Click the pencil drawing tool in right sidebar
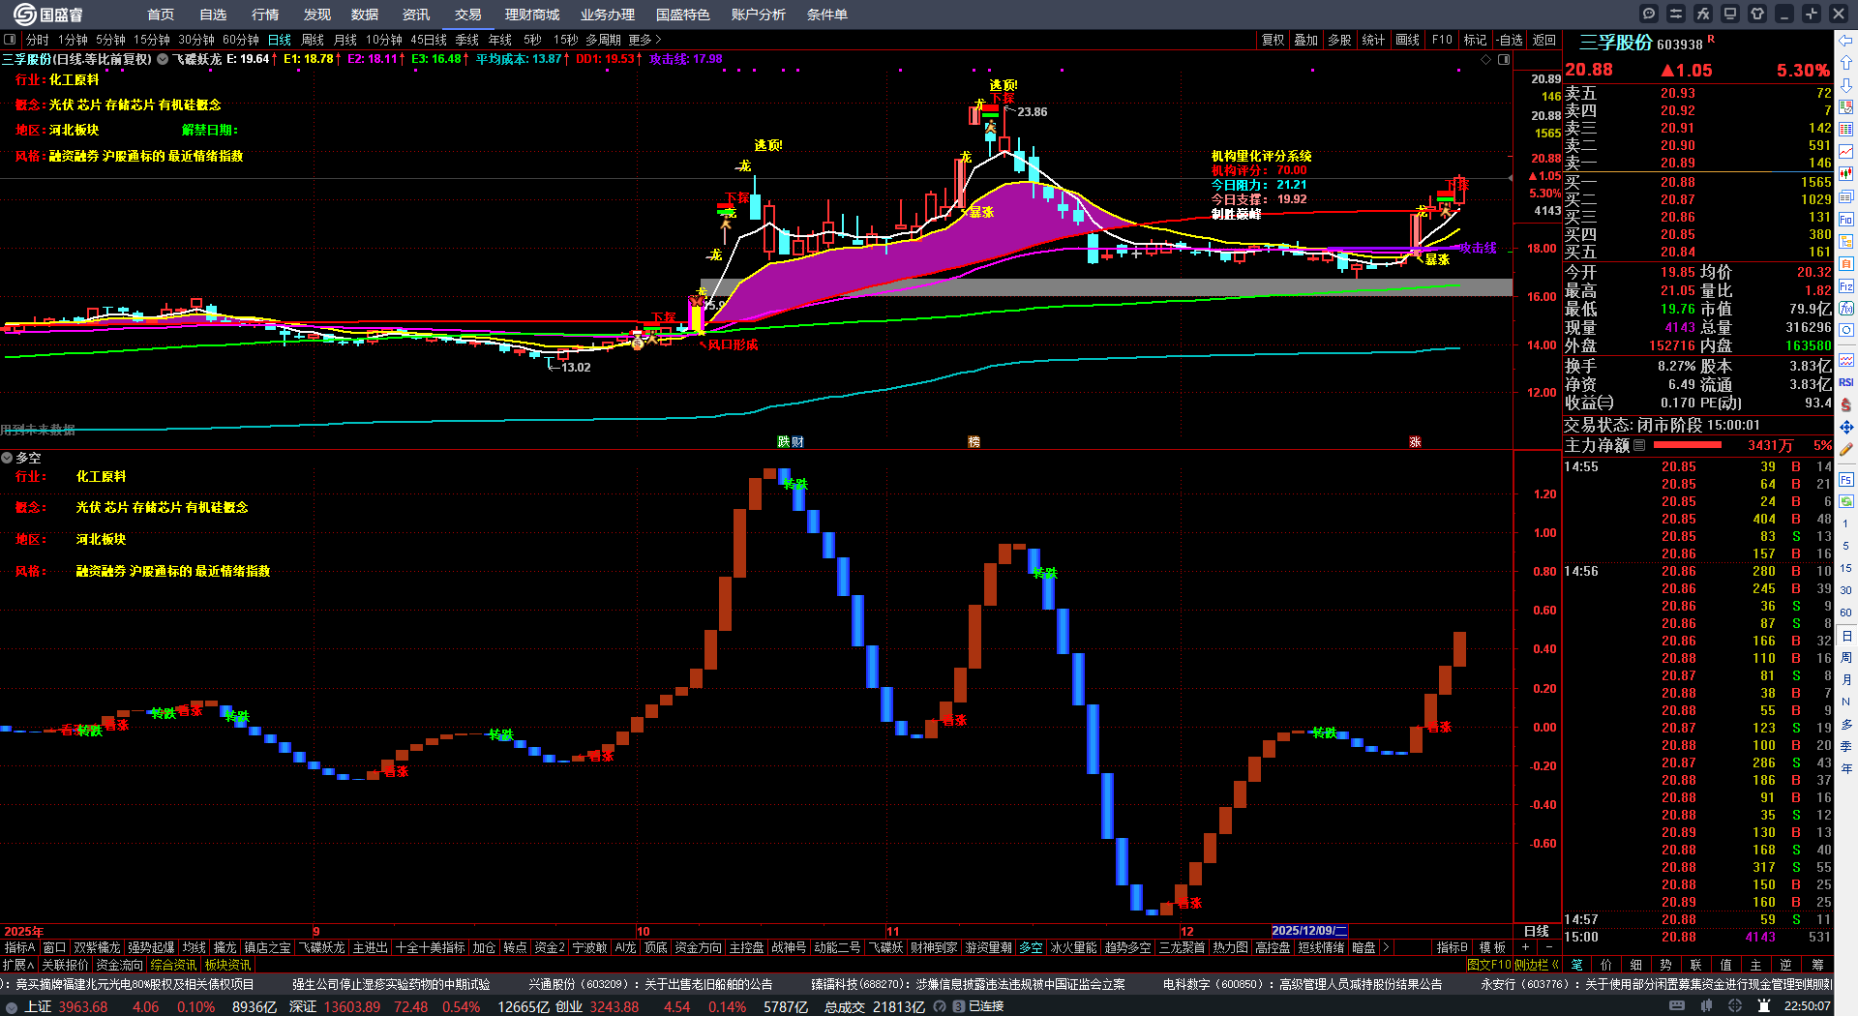This screenshot has height=1016, width=1858. click(1846, 449)
